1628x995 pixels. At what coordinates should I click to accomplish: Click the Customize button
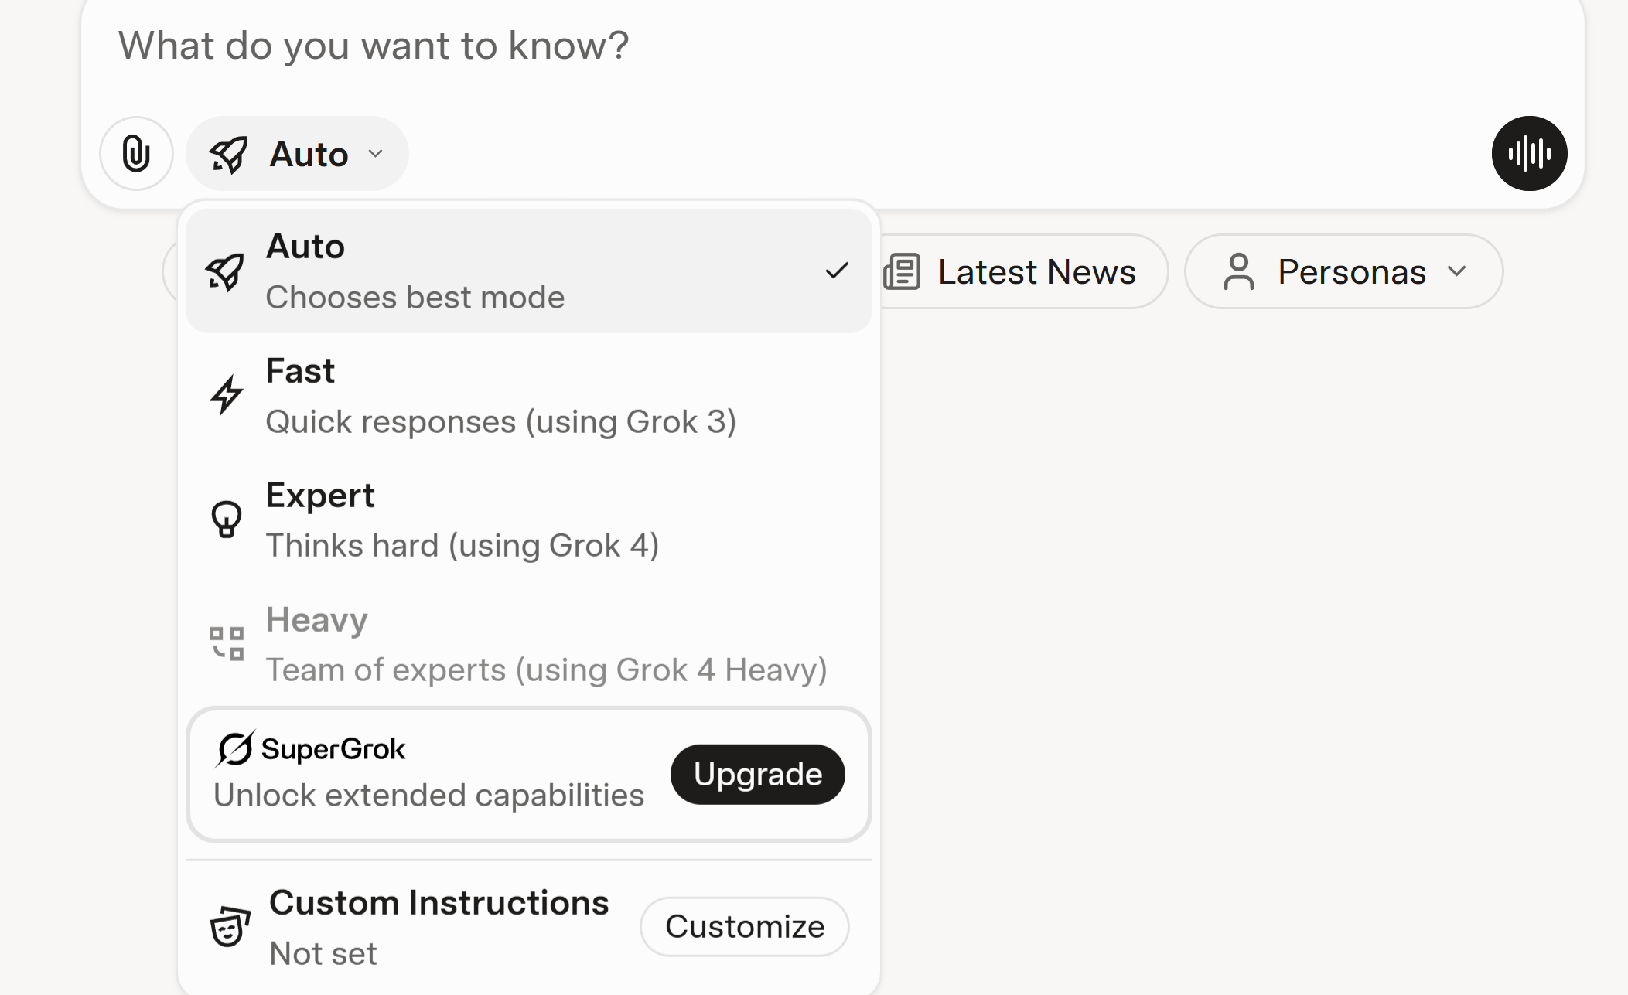tap(744, 926)
